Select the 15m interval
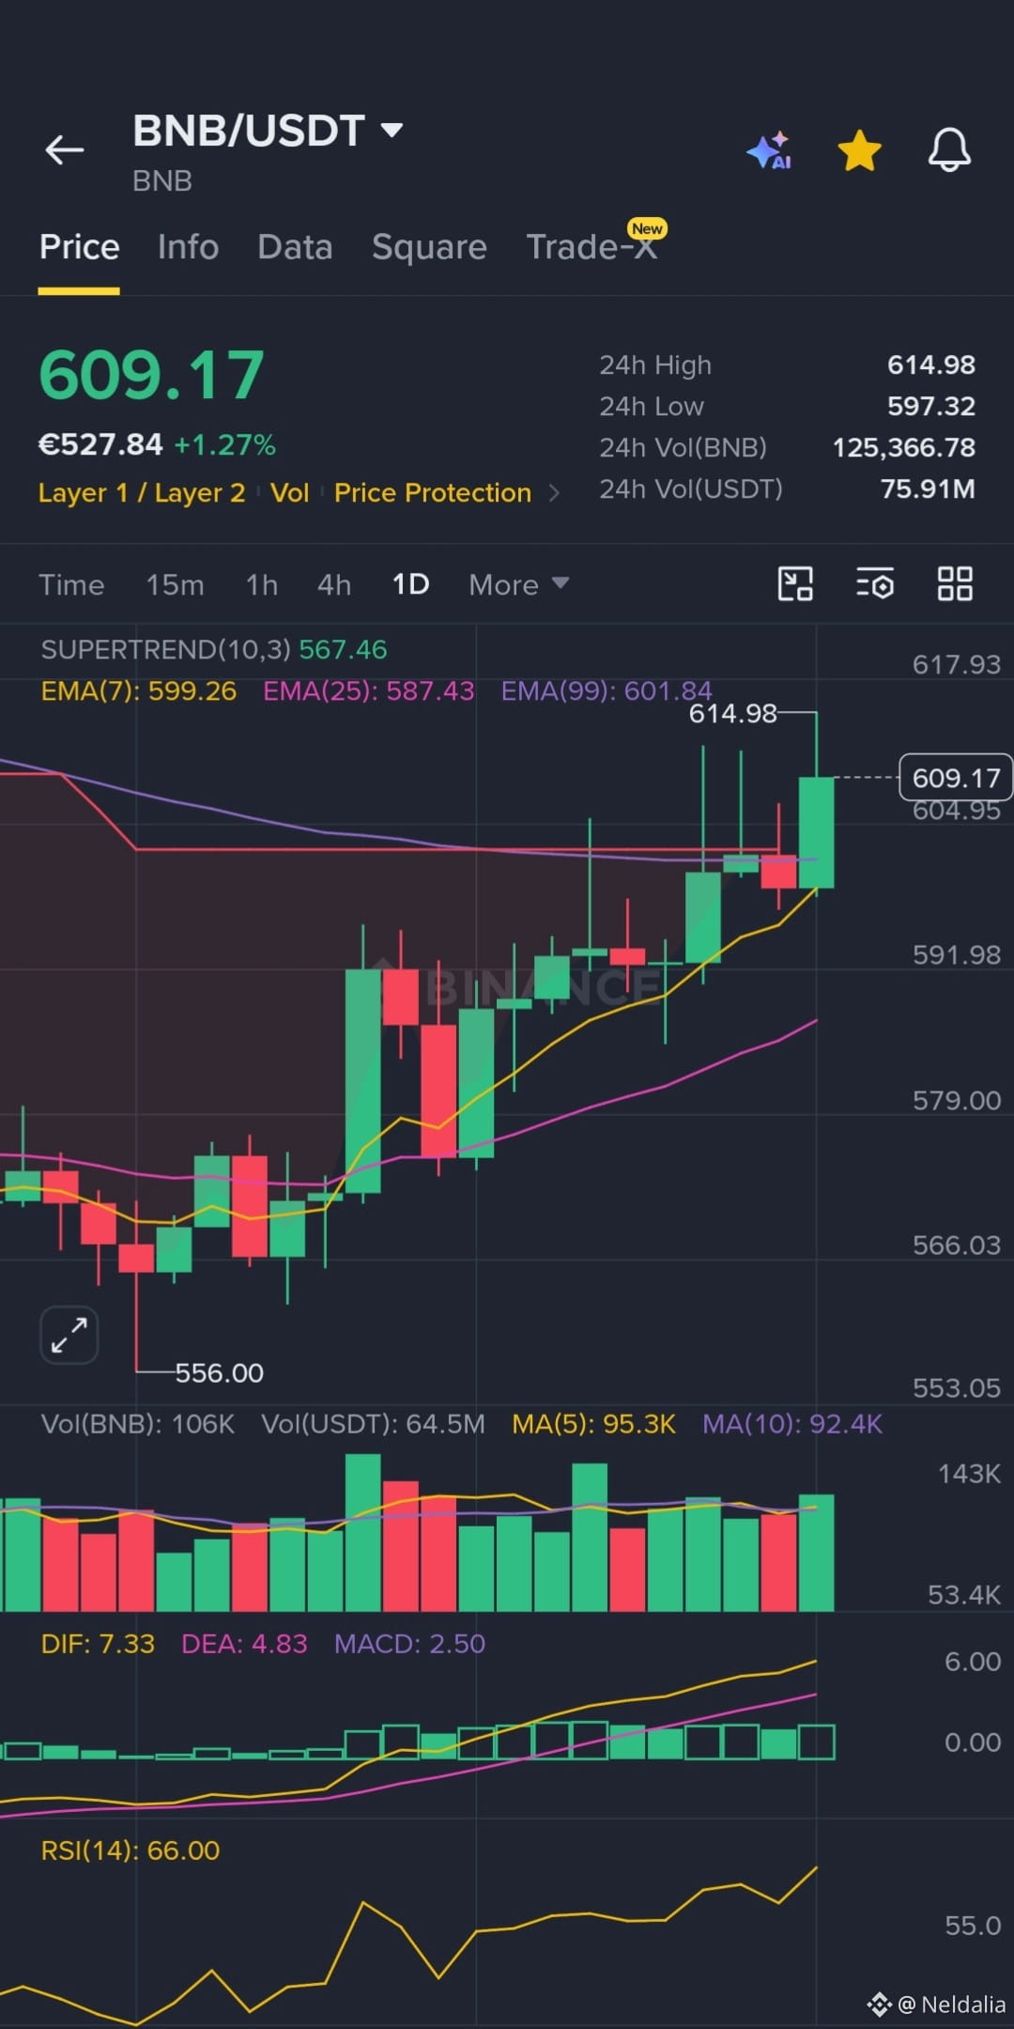The image size is (1014, 2029). 175,584
